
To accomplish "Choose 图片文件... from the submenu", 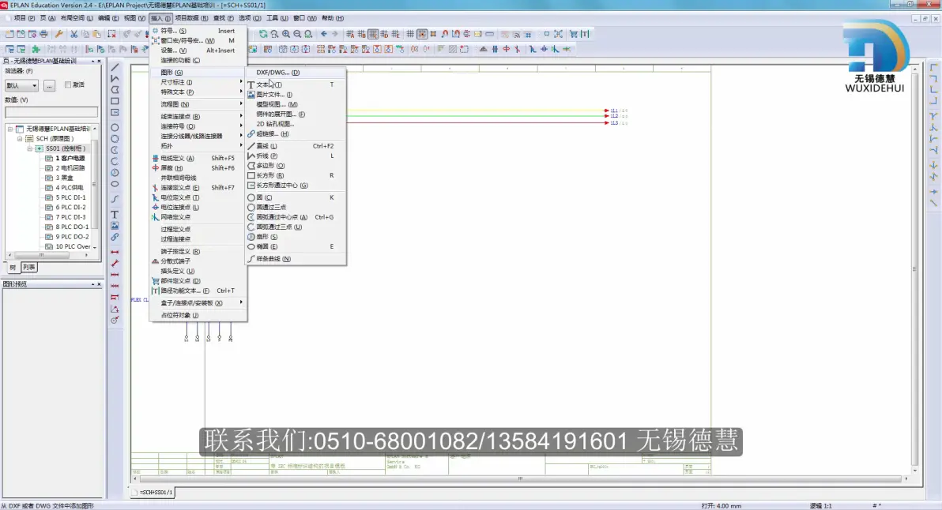I will (x=296, y=95).
